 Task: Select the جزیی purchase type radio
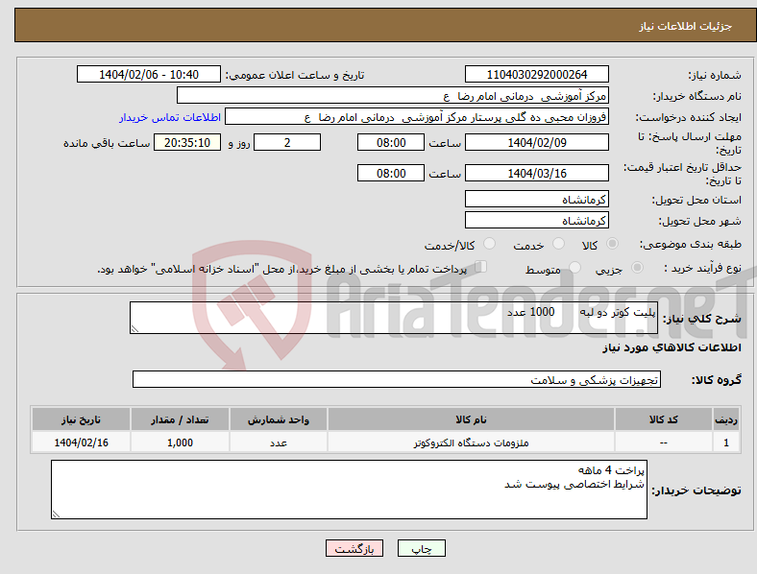pos(637,267)
